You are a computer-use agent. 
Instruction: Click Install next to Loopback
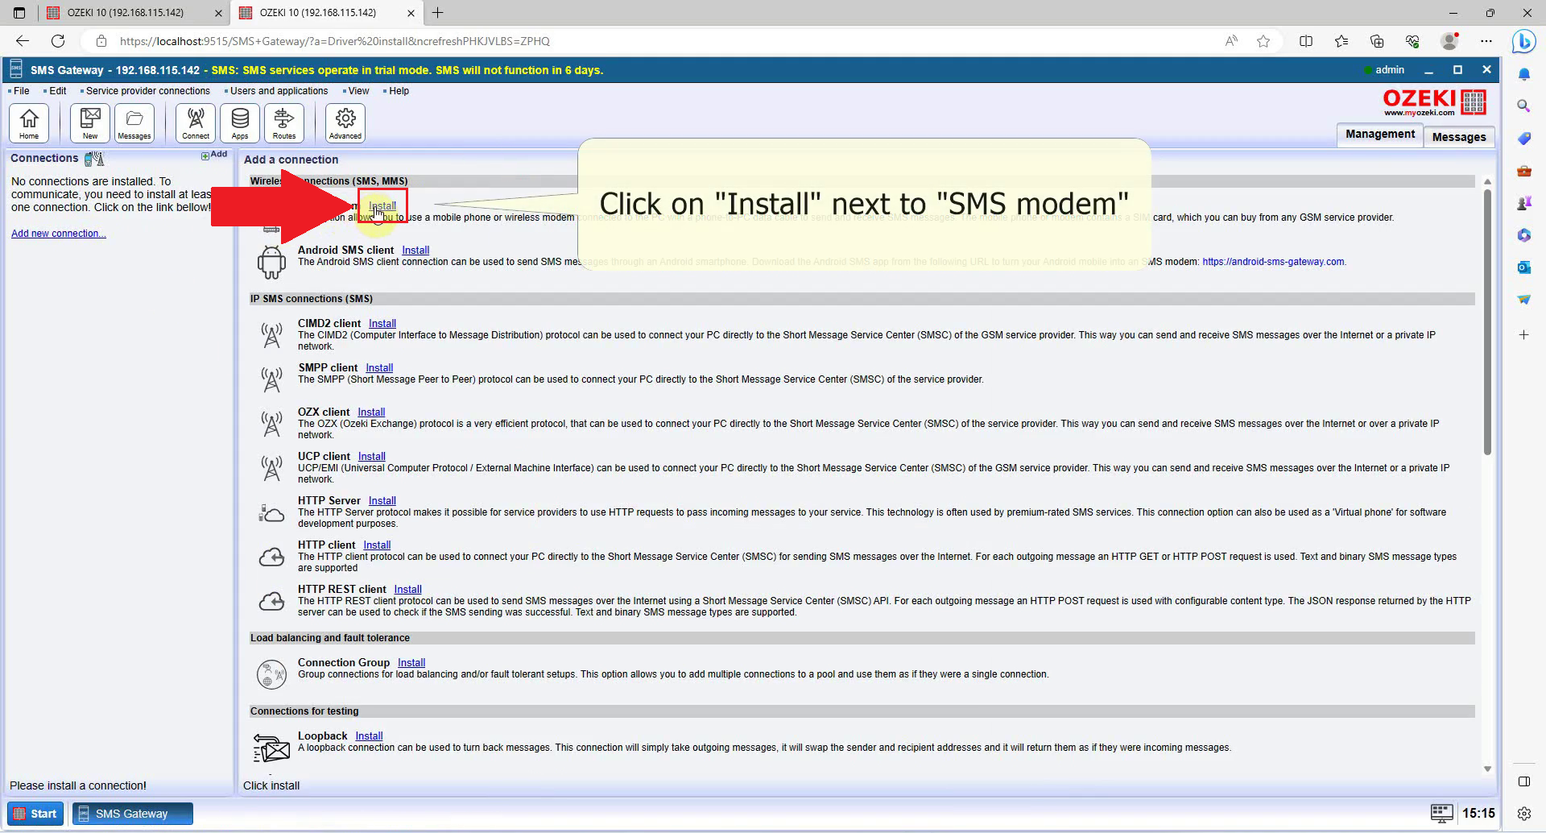click(x=370, y=736)
